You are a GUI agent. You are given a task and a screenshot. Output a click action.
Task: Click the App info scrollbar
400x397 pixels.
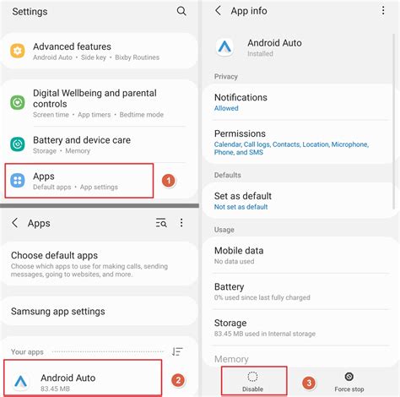(x=394, y=122)
